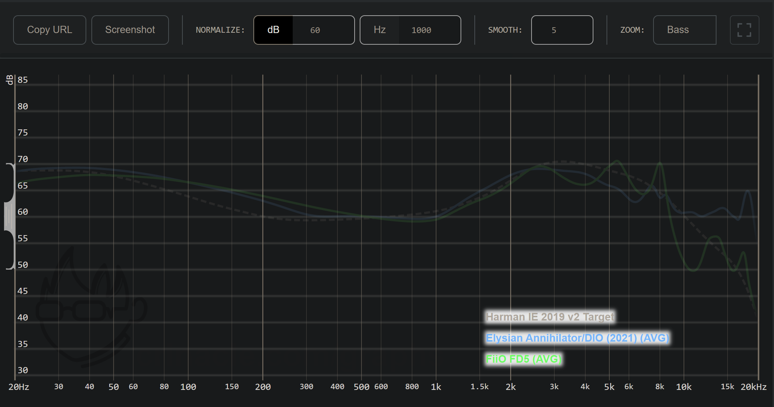Select dB normalization mode
The image size is (774, 407).
pos(273,30)
